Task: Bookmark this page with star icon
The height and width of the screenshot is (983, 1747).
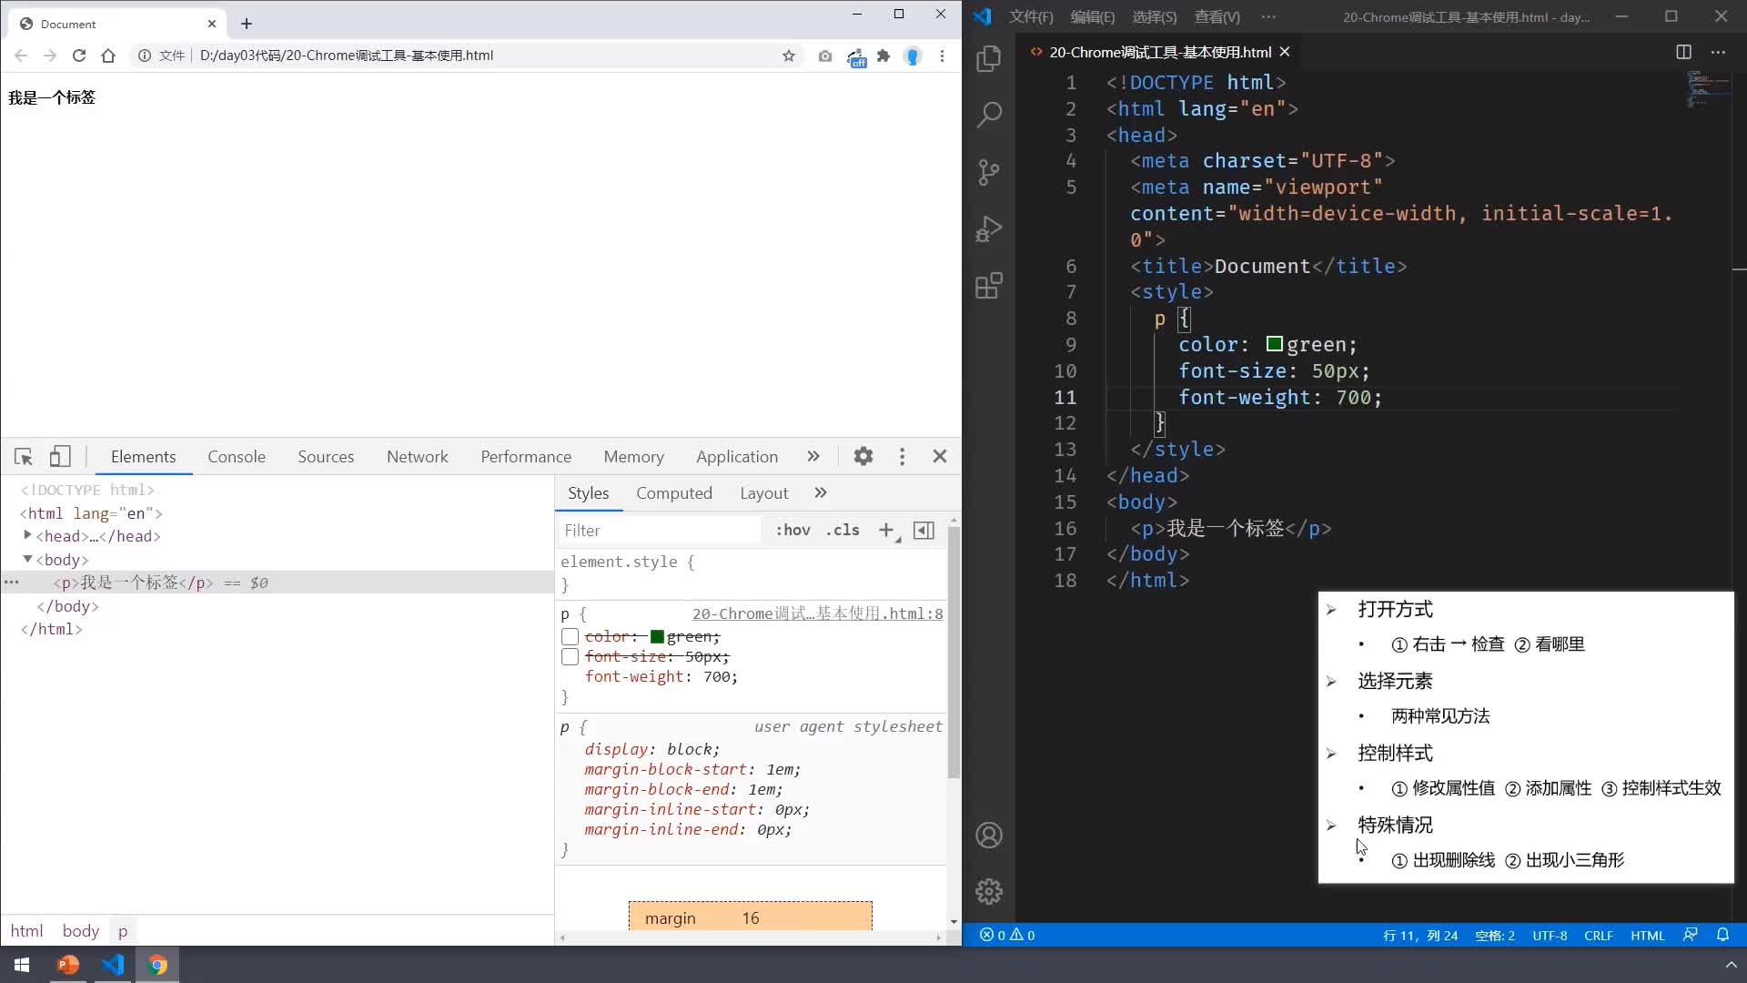Action: (x=788, y=56)
